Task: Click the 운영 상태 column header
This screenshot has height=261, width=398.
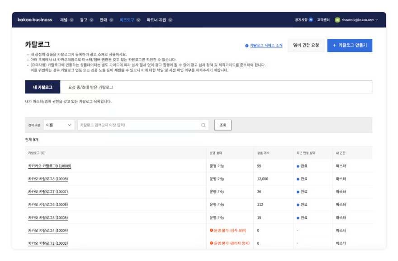Action: [216, 153]
